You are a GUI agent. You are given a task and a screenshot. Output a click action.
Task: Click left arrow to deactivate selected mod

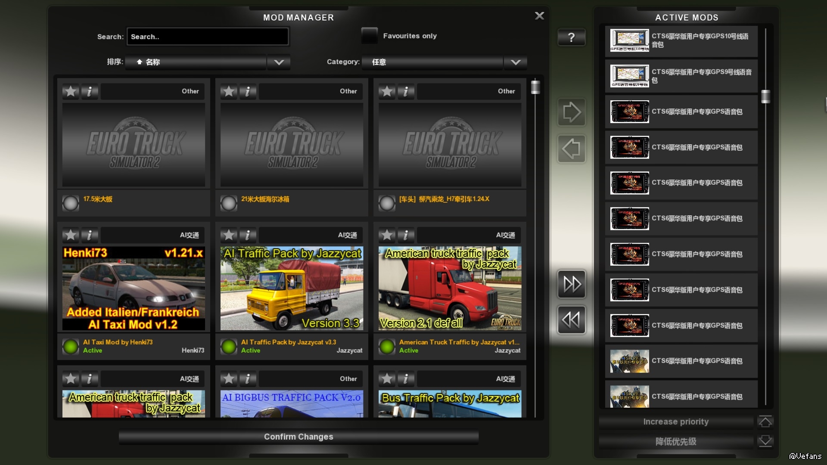click(571, 149)
